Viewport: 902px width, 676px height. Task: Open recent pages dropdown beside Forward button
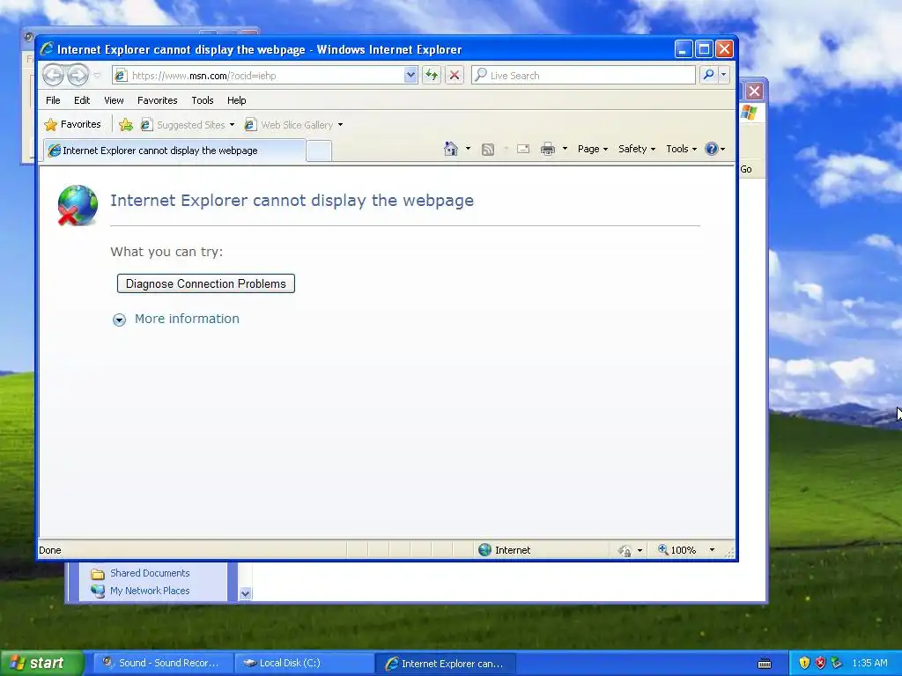(97, 76)
